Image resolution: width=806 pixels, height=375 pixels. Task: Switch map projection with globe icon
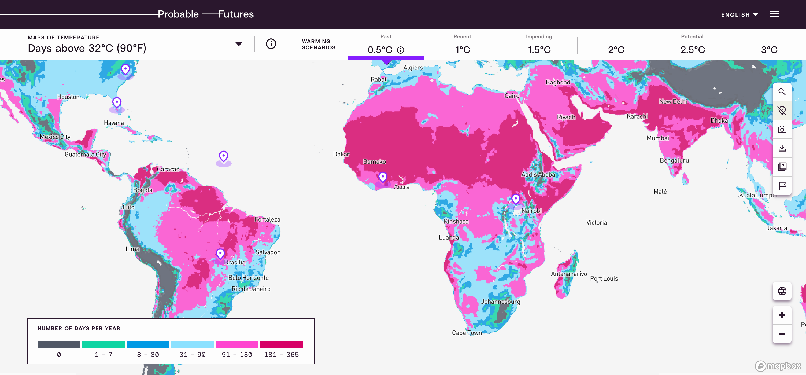[x=782, y=291]
